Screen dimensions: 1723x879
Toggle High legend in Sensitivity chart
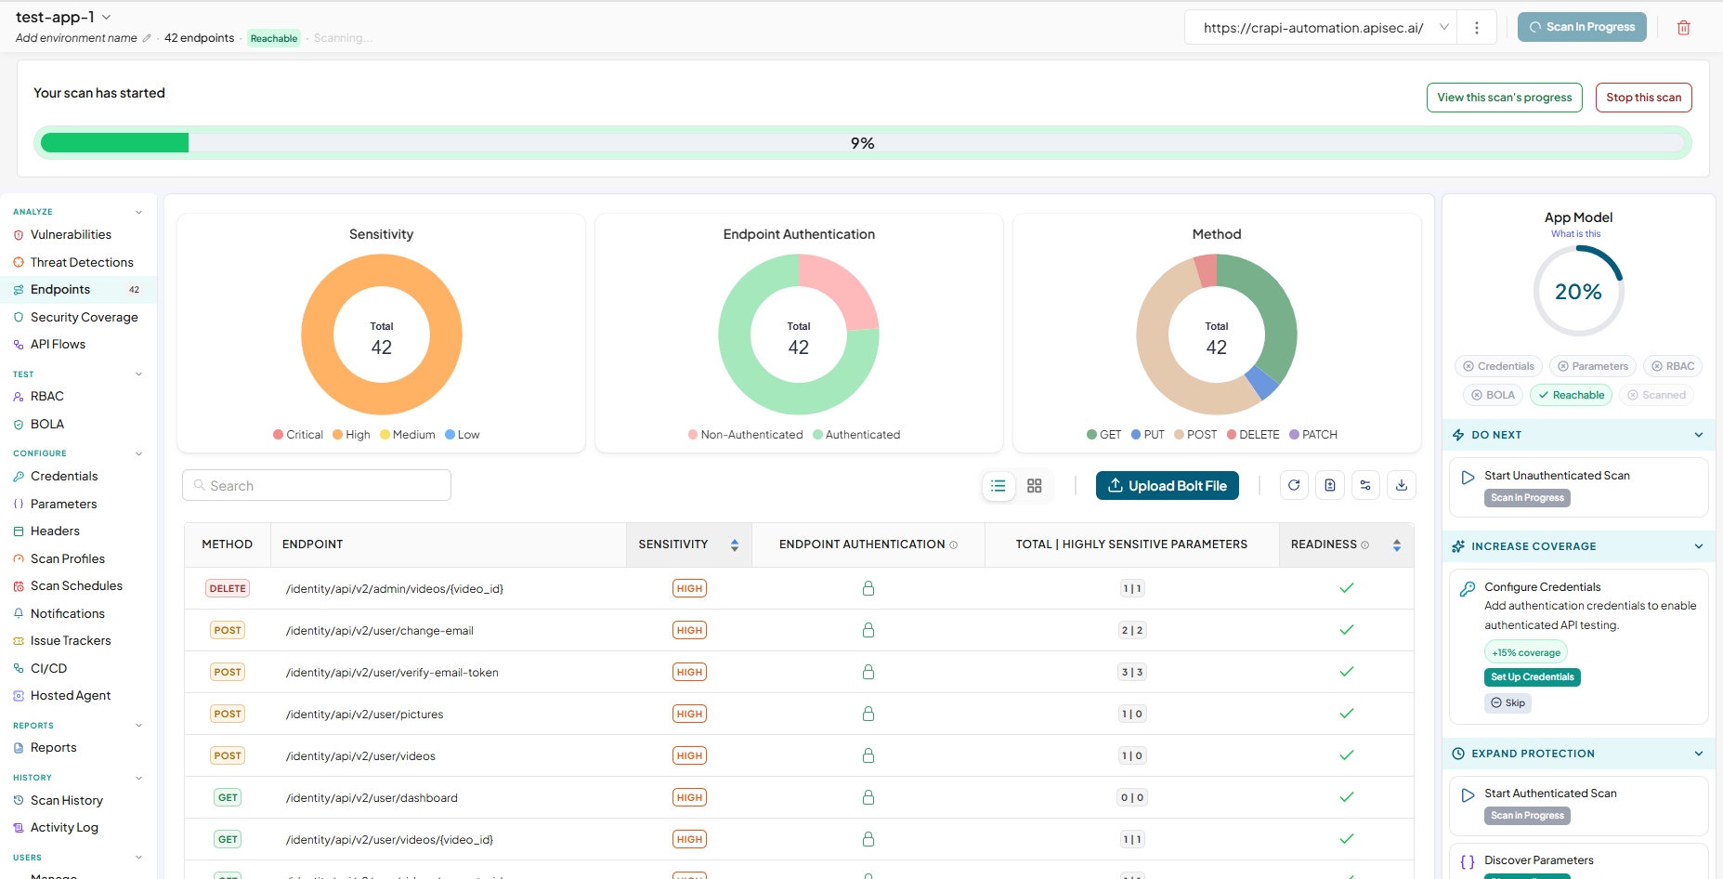tap(351, 435)
